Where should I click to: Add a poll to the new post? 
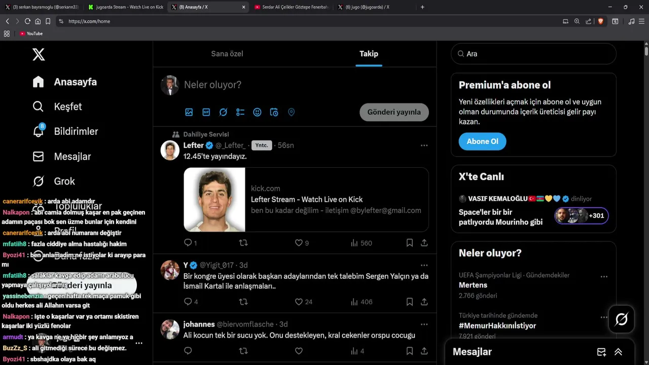pos(240,112)
